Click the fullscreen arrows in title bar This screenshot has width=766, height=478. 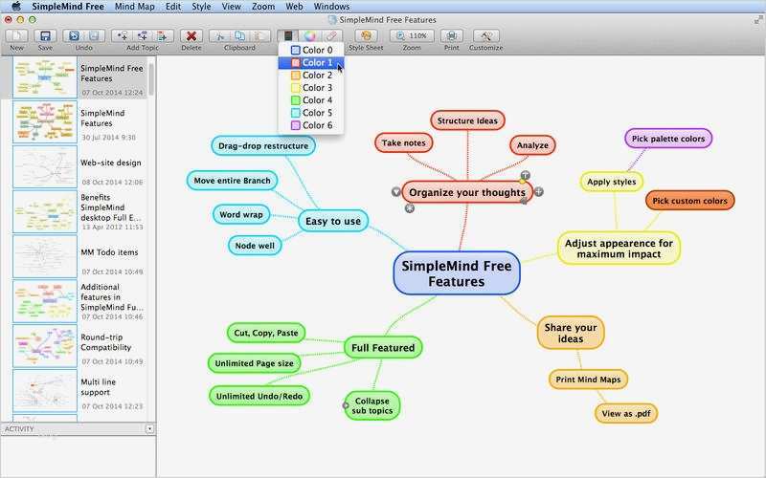coord(758,20)
